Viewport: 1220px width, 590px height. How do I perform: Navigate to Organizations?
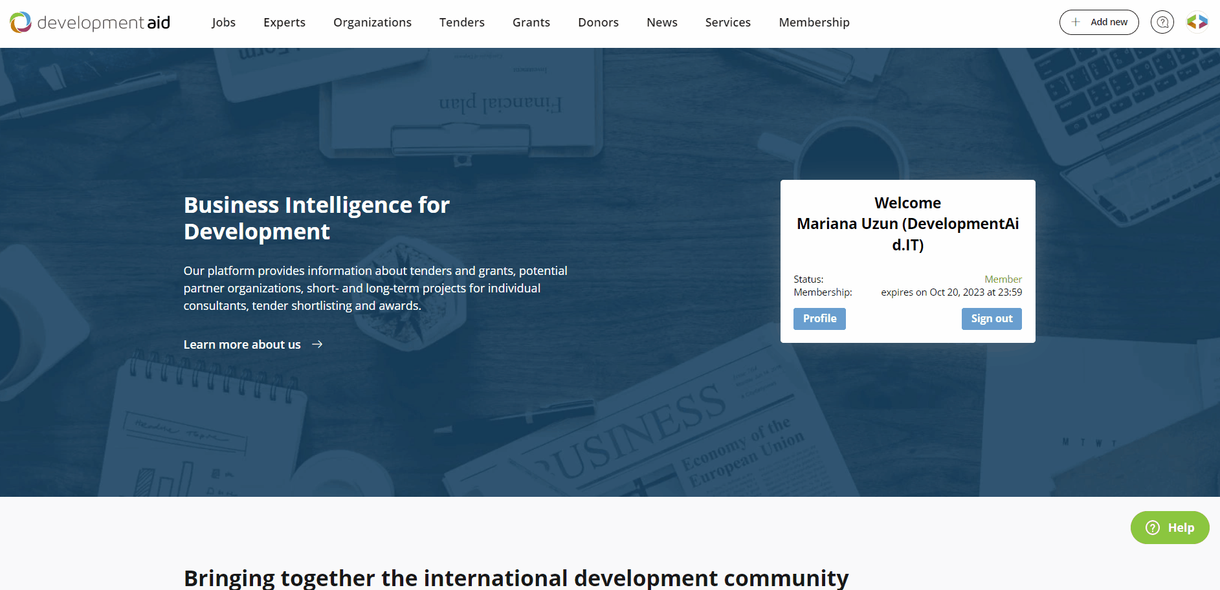(x=372, y=23)
